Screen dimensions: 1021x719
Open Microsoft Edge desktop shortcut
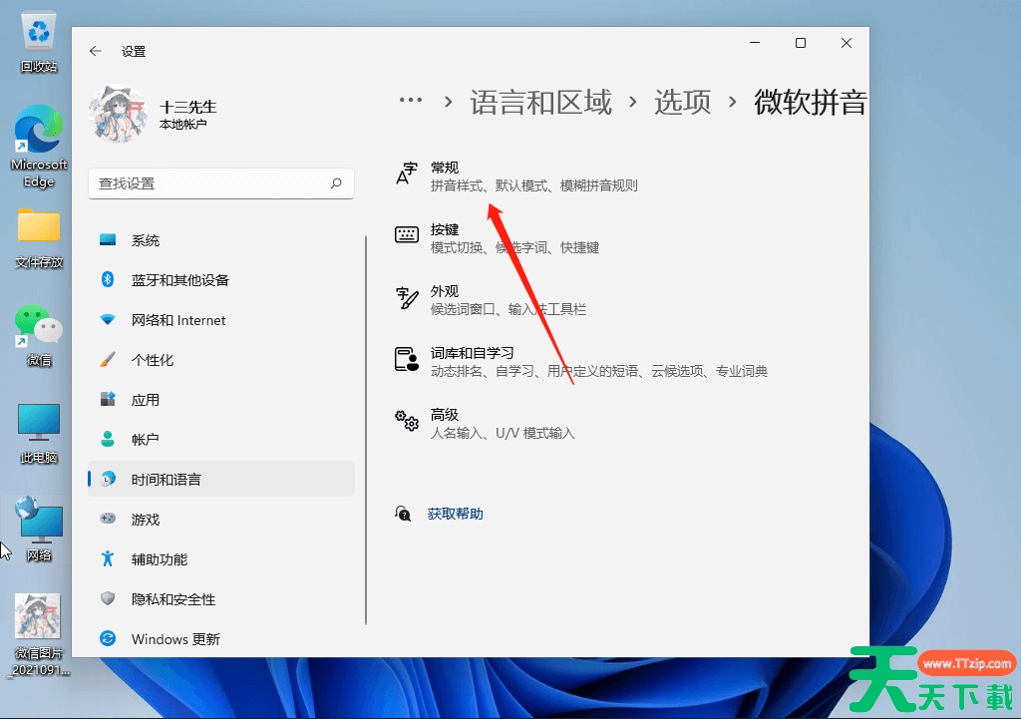click(39, 147)
